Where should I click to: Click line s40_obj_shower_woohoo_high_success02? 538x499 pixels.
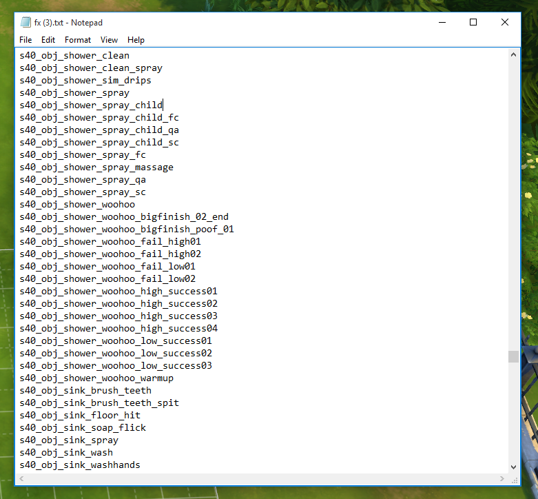click(118, 304)
